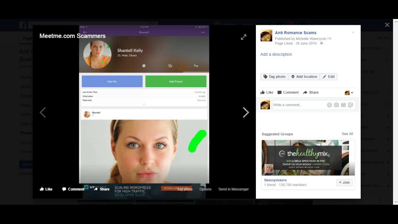398x224 pixels.
Task: Click See All suggested groups
Action: tap(347, 134)
